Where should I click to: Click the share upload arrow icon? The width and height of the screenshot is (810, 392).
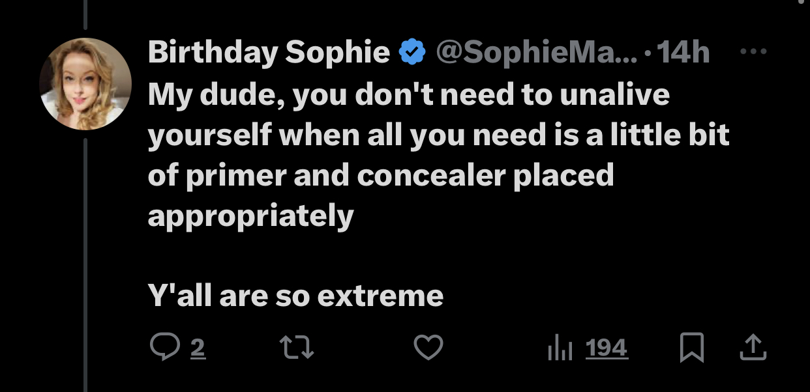coord(754,348)
